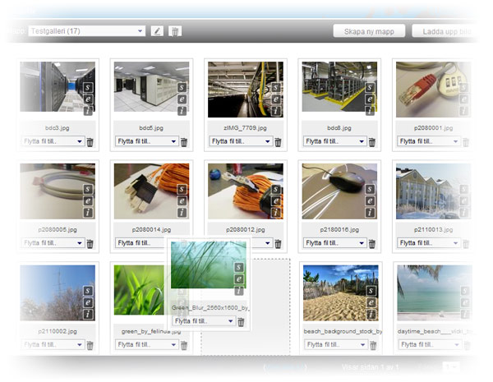
Task: Click the Ladda upp bild button
Action: coord(446,31)
